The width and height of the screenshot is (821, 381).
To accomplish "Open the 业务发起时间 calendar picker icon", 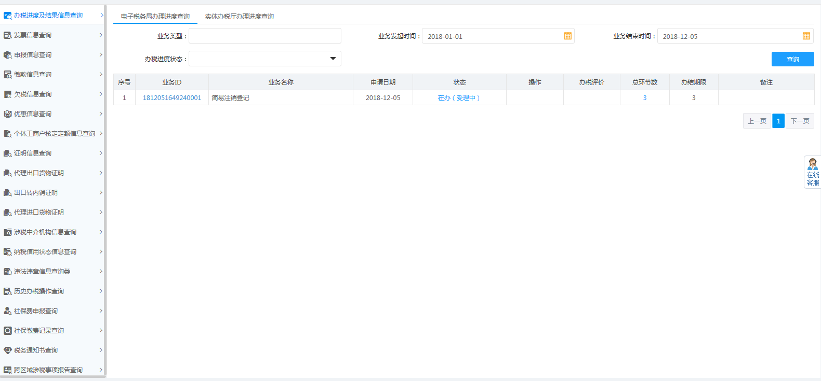I will pyautogui.click(x=567, y=36).
